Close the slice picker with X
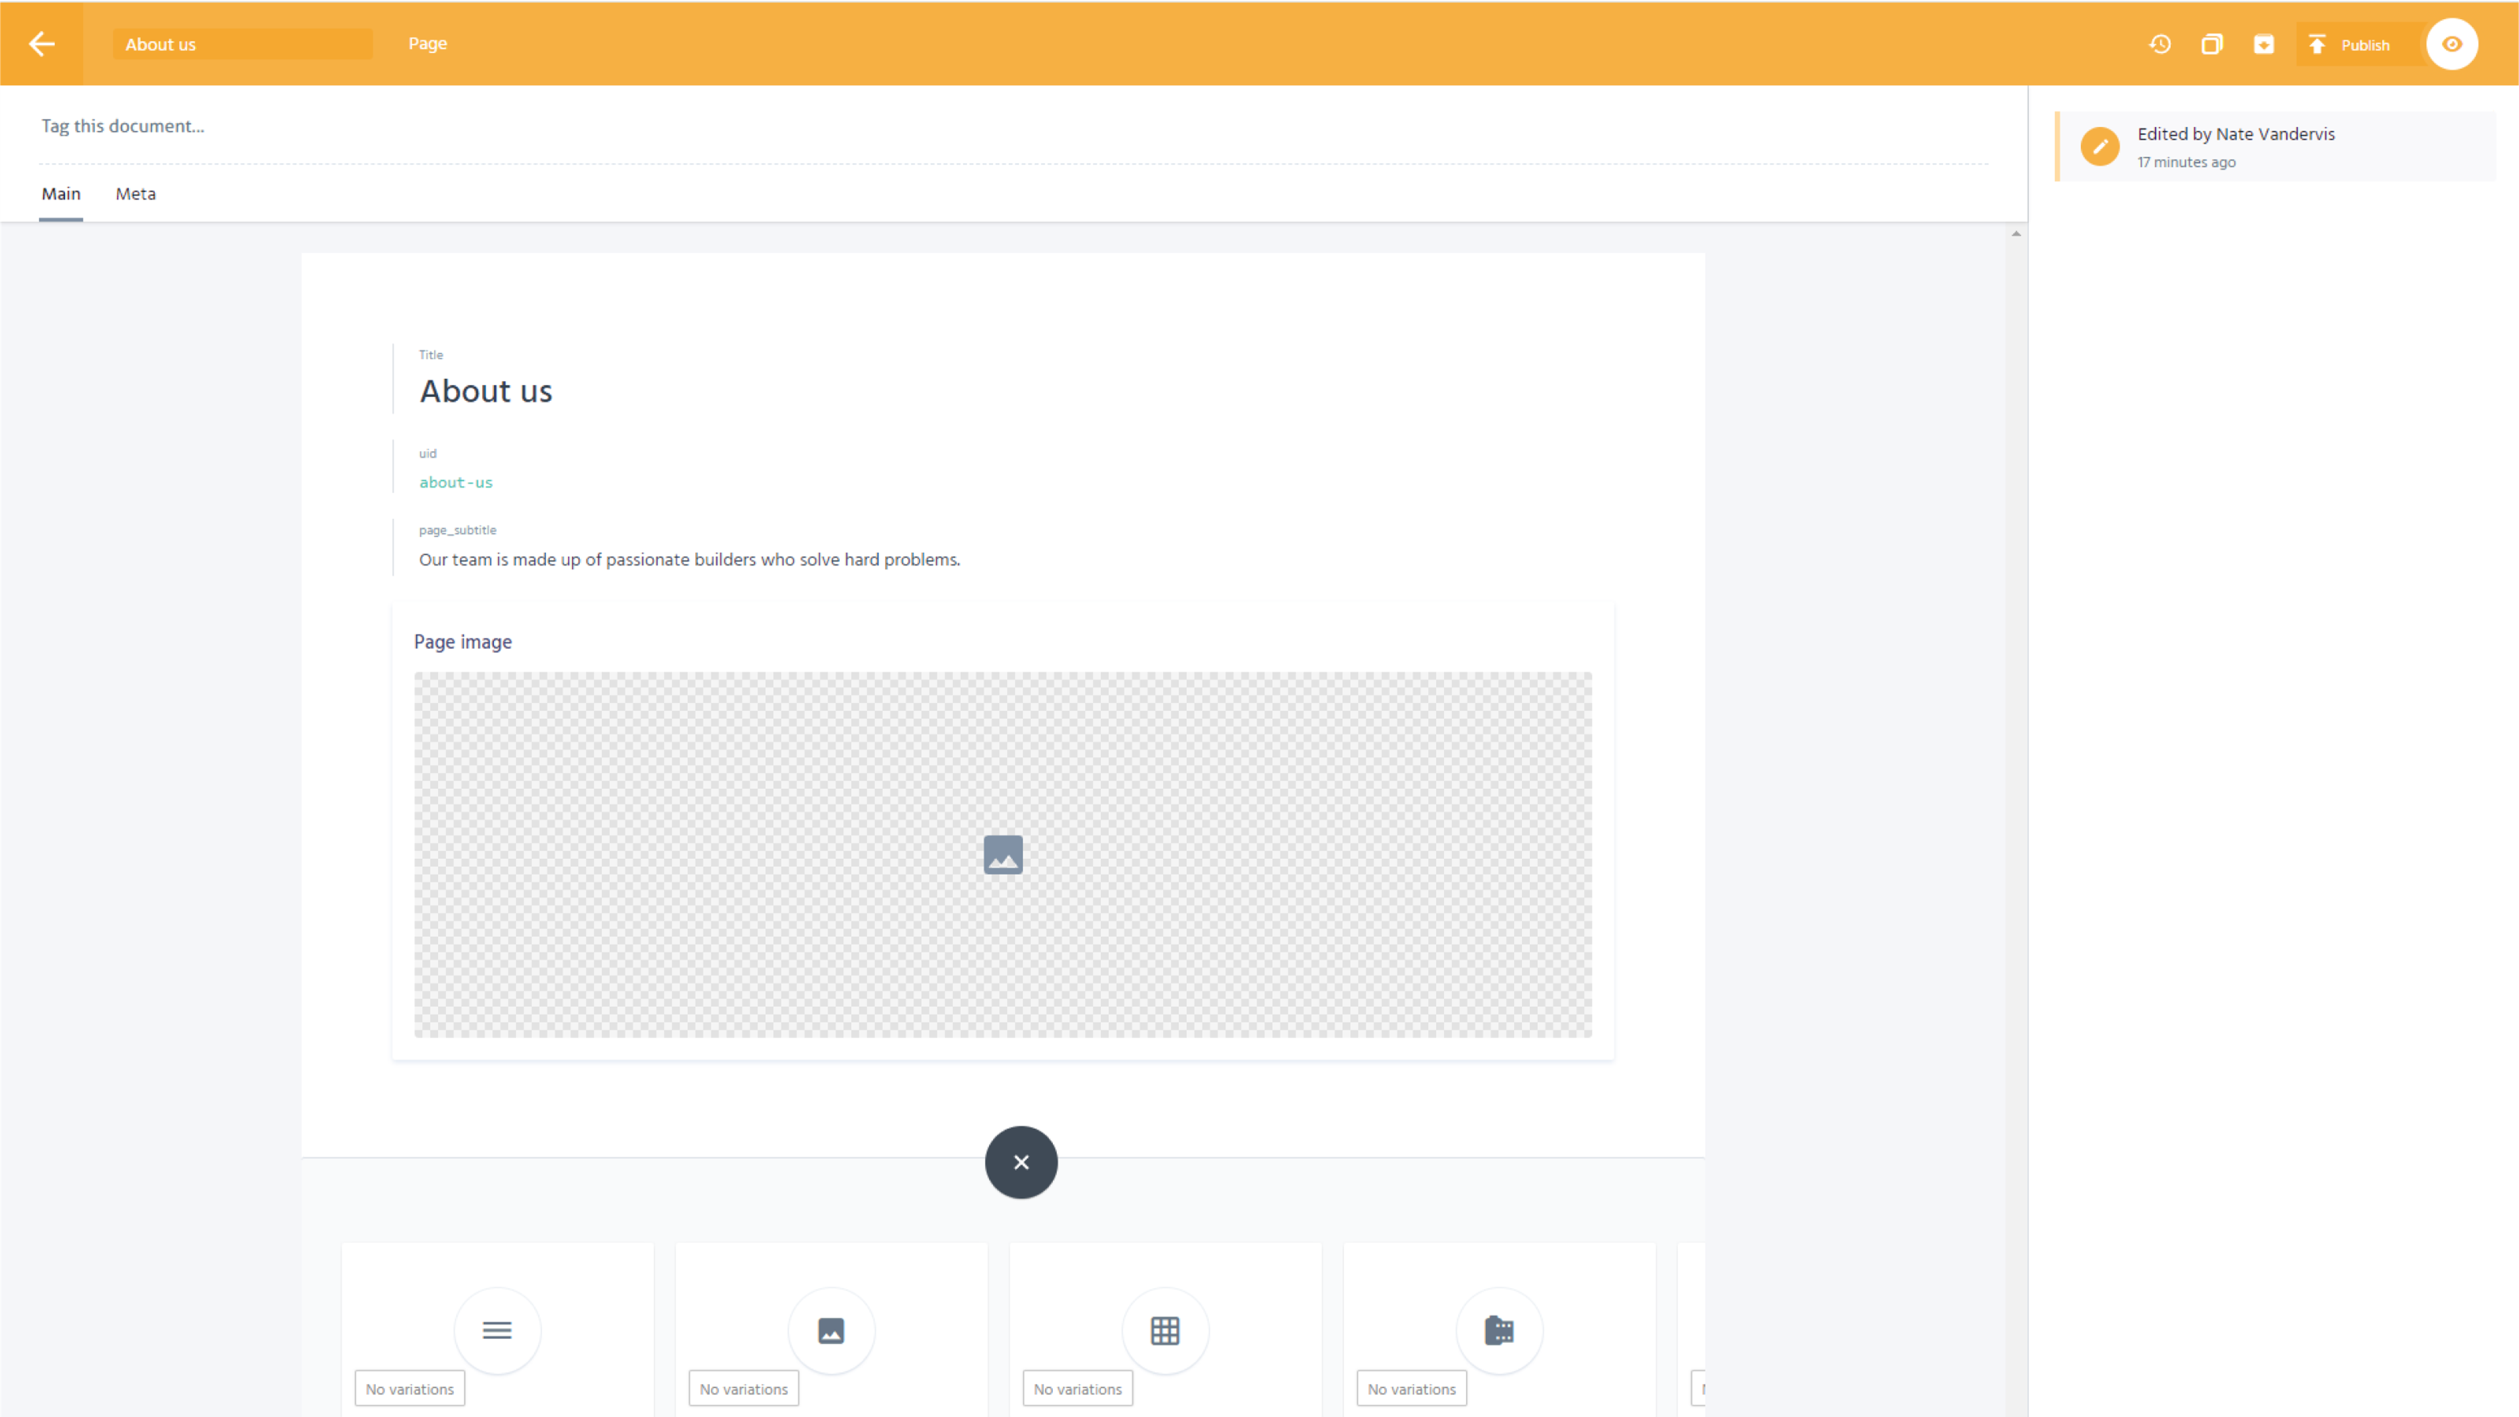 tap(1021, 1162)
